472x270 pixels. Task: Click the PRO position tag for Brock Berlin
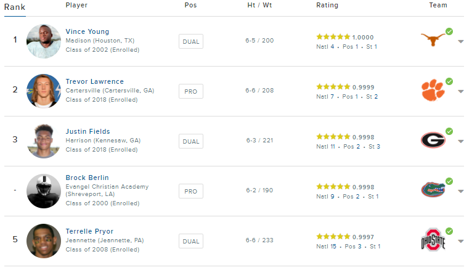coord(191,191)
